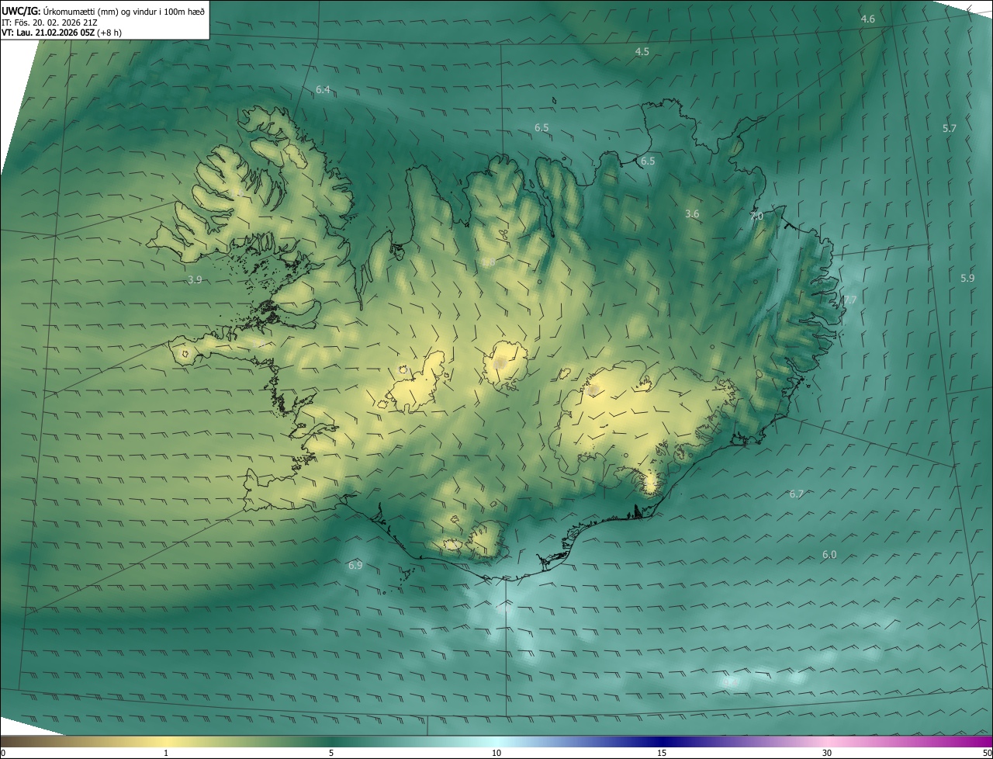Select the 5.9 value label
Viewport: 993px width, 759px height.
pos(967,278)
